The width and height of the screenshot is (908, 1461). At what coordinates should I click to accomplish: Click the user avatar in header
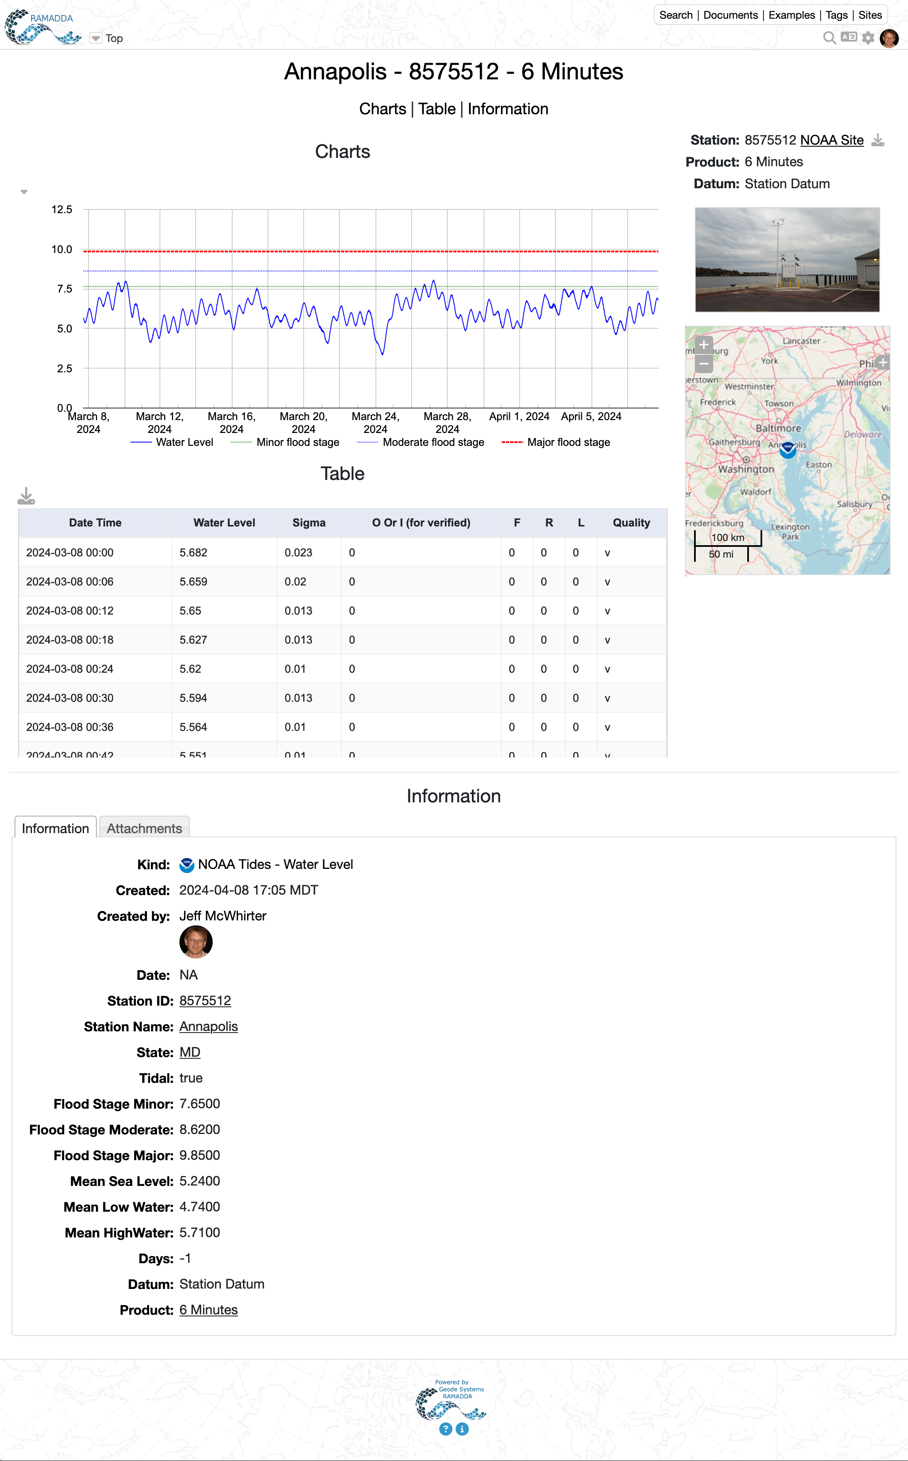pos(889,38)
